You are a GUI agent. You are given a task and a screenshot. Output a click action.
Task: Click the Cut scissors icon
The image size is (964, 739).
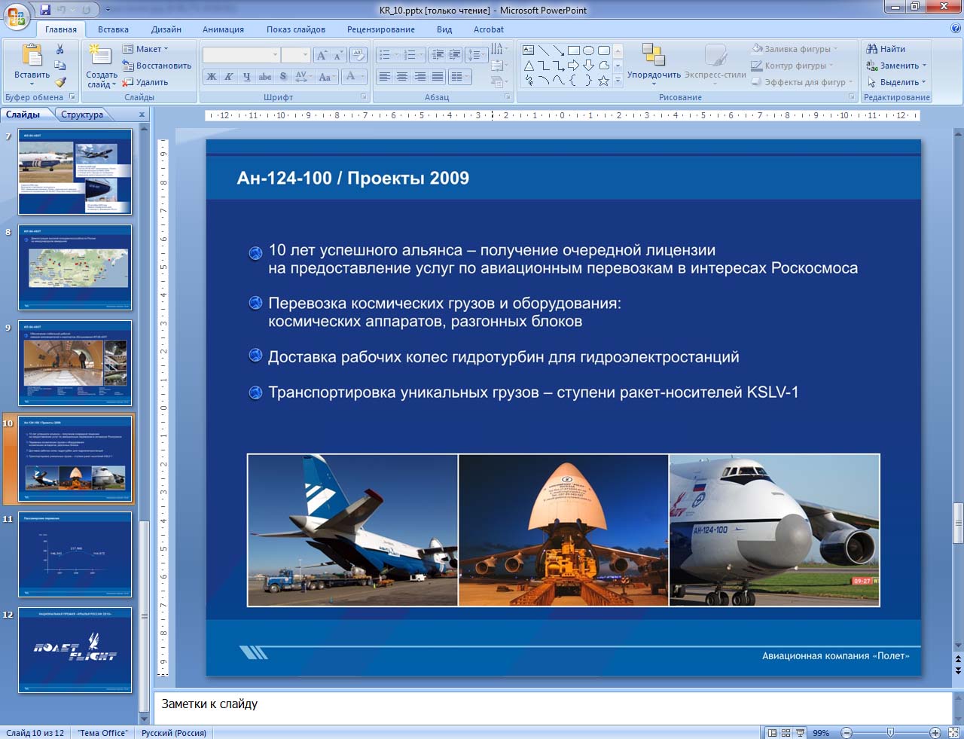pos(60,49)
